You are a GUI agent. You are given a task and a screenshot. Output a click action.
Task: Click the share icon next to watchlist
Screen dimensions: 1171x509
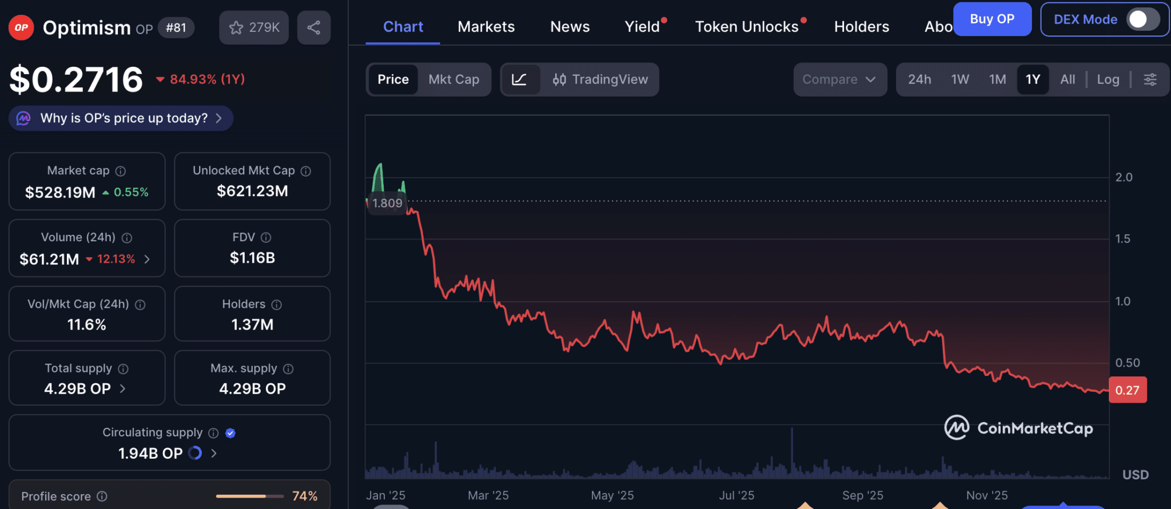point(313,27)
